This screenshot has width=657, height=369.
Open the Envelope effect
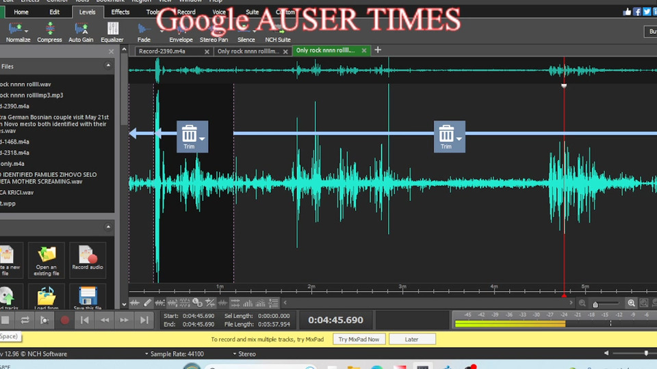click(181, 33)
